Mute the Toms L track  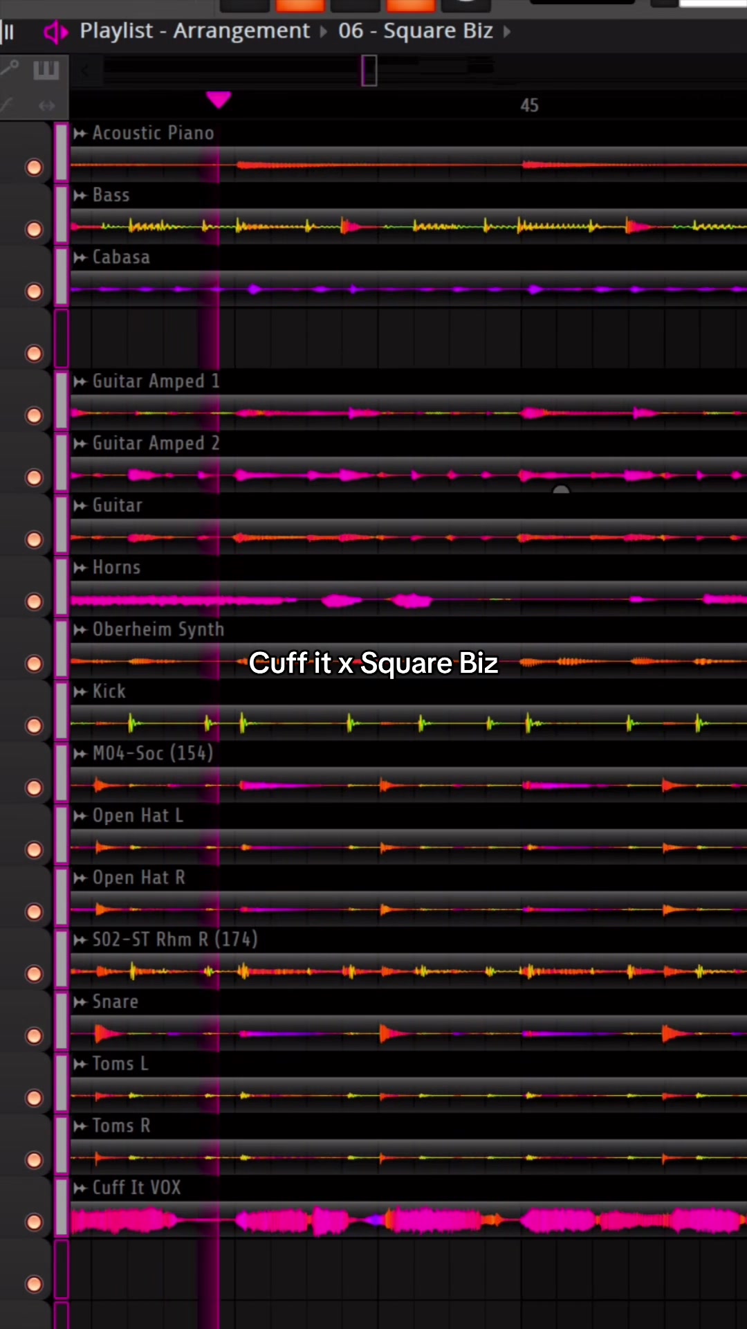[x=34, y=1098]
